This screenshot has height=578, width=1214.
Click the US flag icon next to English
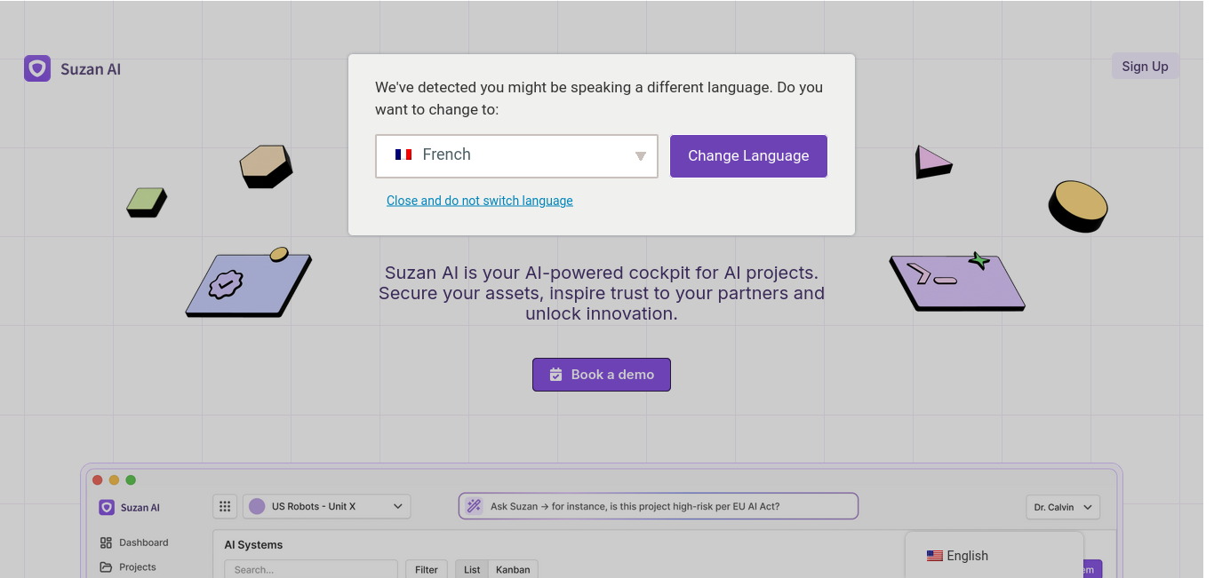coord(935,556)
